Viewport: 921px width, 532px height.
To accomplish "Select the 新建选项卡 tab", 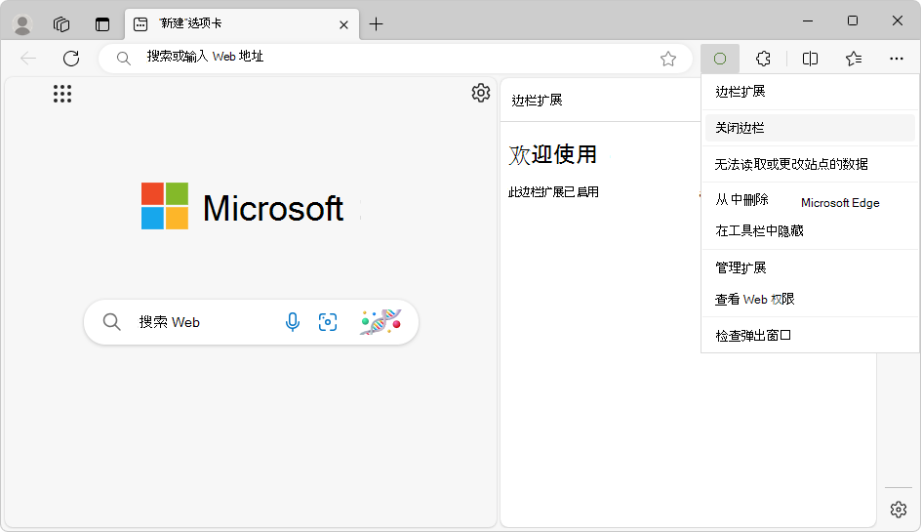I will [241, 24].
